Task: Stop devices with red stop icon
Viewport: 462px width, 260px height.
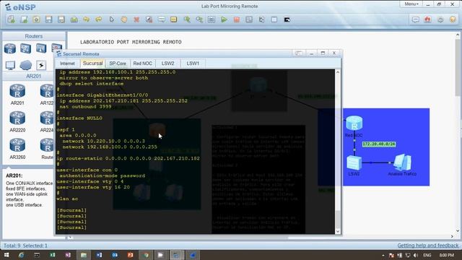Action: (x=236, y=19)
